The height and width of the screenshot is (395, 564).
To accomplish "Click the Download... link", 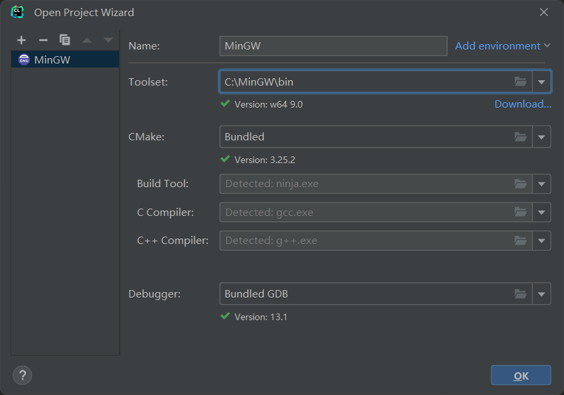I will (523, 104).
